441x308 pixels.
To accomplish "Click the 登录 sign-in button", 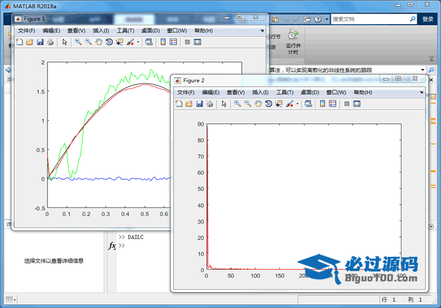I will [x=427, y=19].
